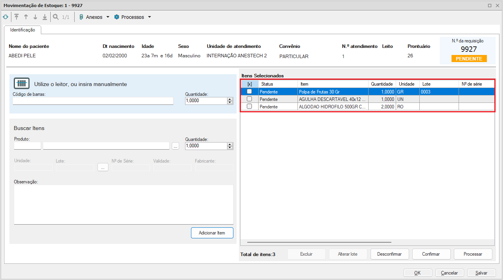Click the refresh icon in toolbar
The width and height of the screenshot is (503, 280).
pyautogui.click(x=5, y=17)
